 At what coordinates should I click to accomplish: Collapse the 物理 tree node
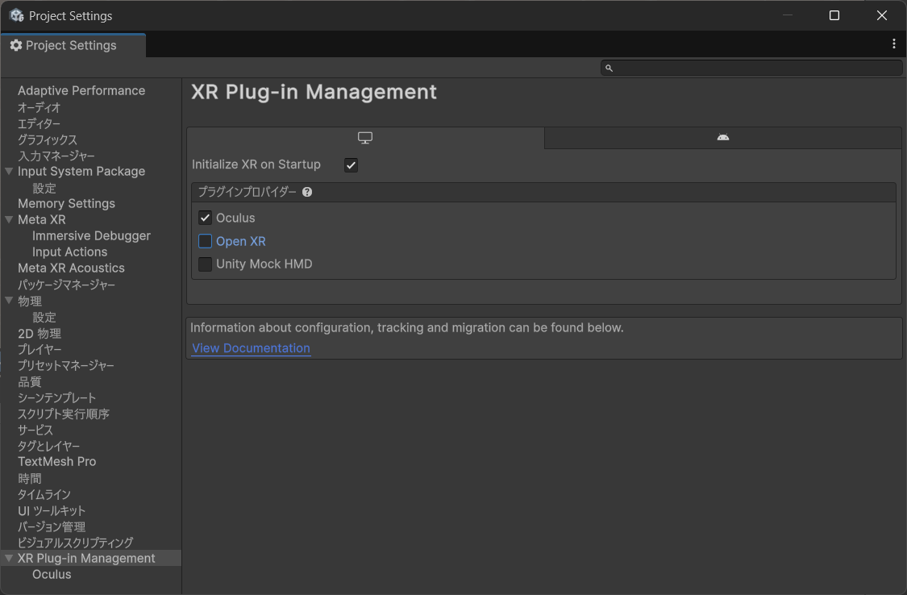[9, 301]
